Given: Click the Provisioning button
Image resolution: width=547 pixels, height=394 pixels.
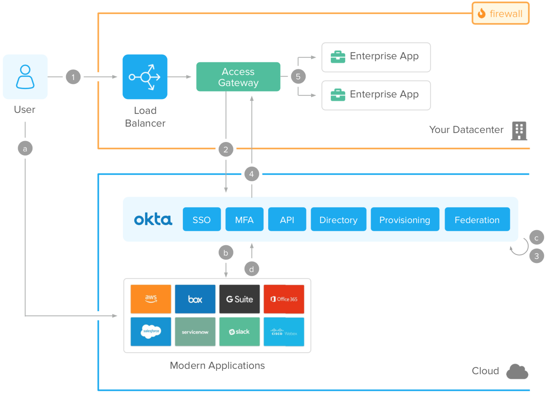Looking at the screenshot, I should click(404, 219).
